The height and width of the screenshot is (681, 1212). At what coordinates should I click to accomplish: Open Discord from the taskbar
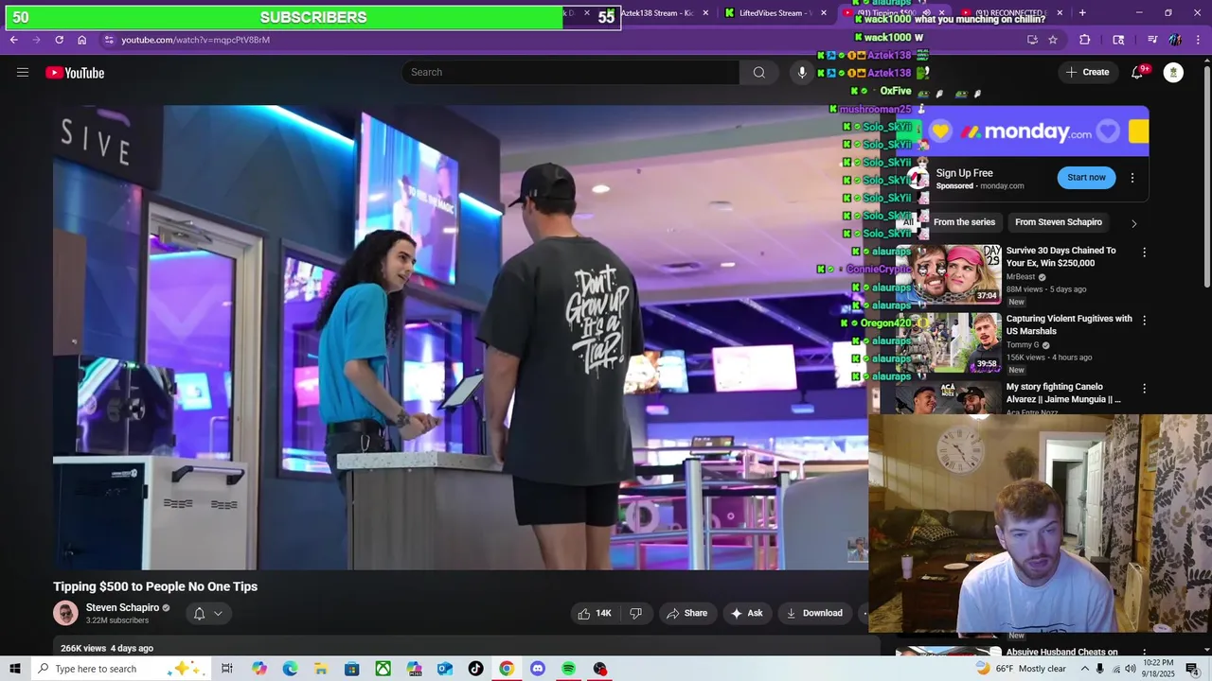(x=538, y=669)
